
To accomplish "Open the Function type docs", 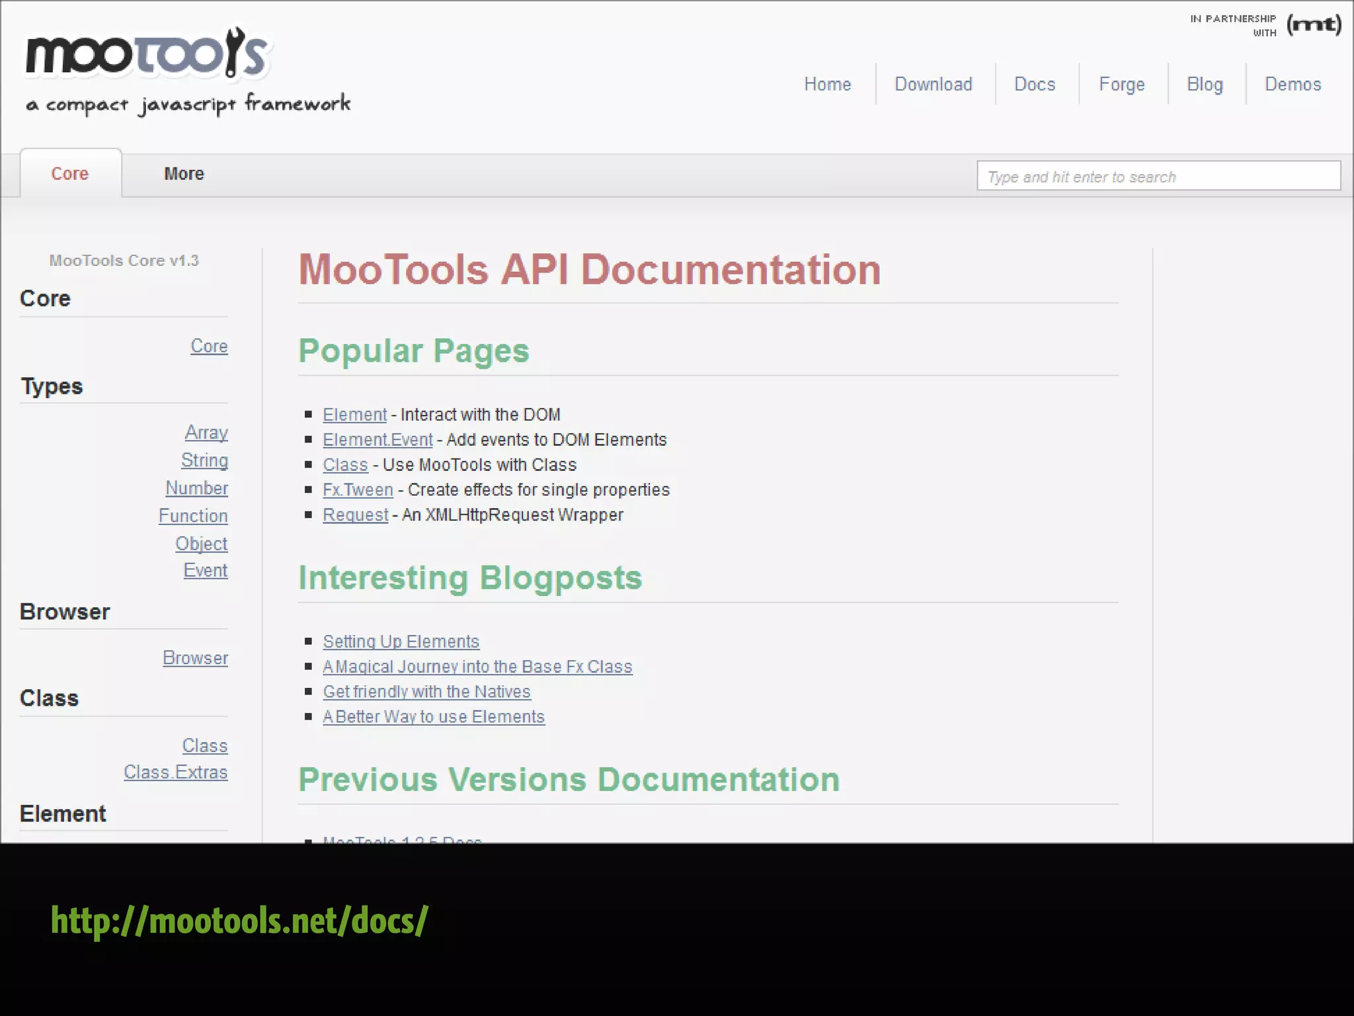I will click(193, 516).
